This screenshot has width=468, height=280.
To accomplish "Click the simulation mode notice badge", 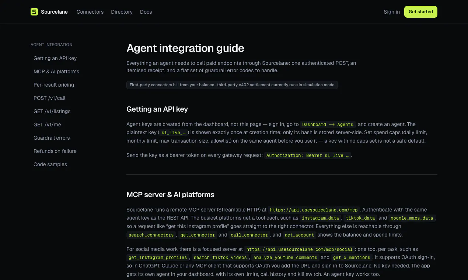I will pyautogui.click(x=232, y=85).
